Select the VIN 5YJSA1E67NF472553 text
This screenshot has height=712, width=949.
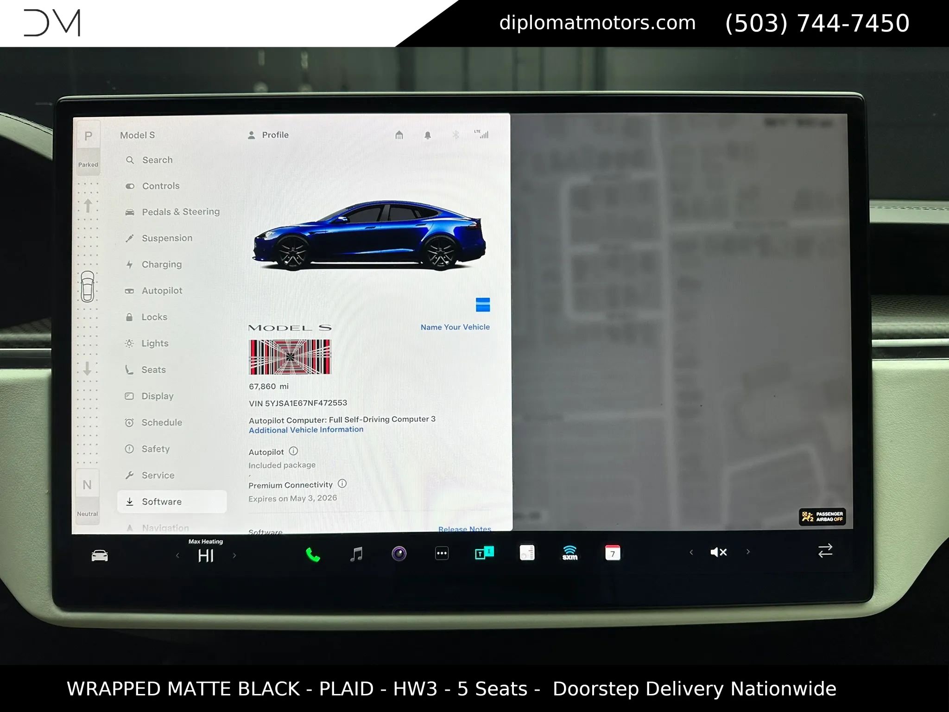298,403
